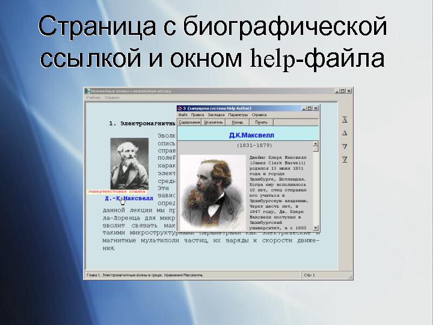Close the Help Author window
Image resolution: width=433 pixels, height=325 pixels.
315,108
